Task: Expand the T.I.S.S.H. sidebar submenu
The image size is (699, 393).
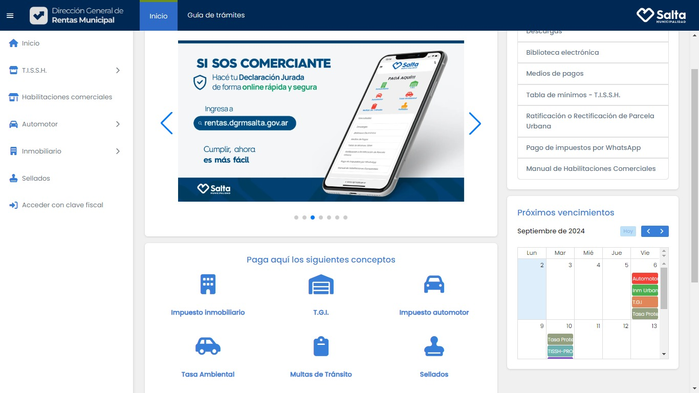Action: click(118, 70)
